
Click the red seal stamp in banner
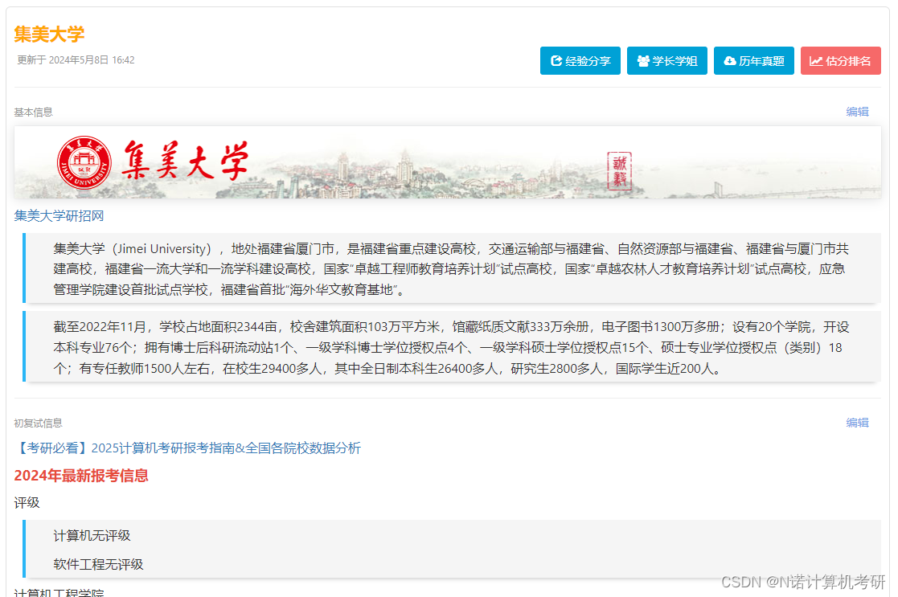(620, 170)
